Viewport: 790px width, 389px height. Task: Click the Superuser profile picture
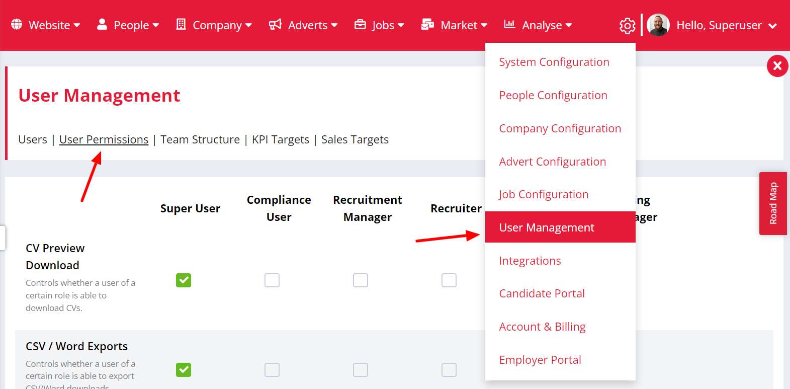(x=658, y=25)
